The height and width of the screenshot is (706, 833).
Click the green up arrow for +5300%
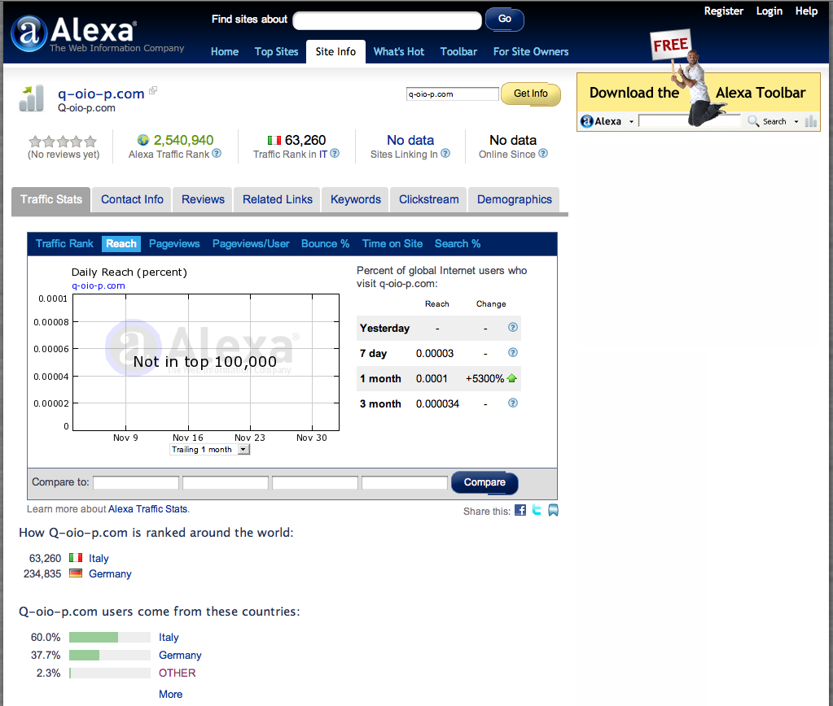512,378
